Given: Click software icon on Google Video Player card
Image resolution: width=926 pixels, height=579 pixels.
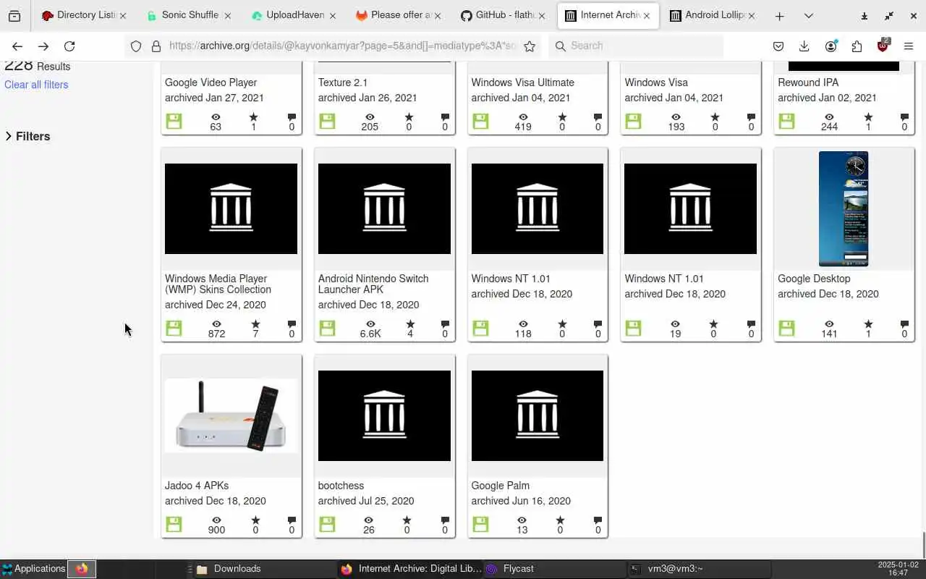Looking at the screenshot, I should pos(174,122).
